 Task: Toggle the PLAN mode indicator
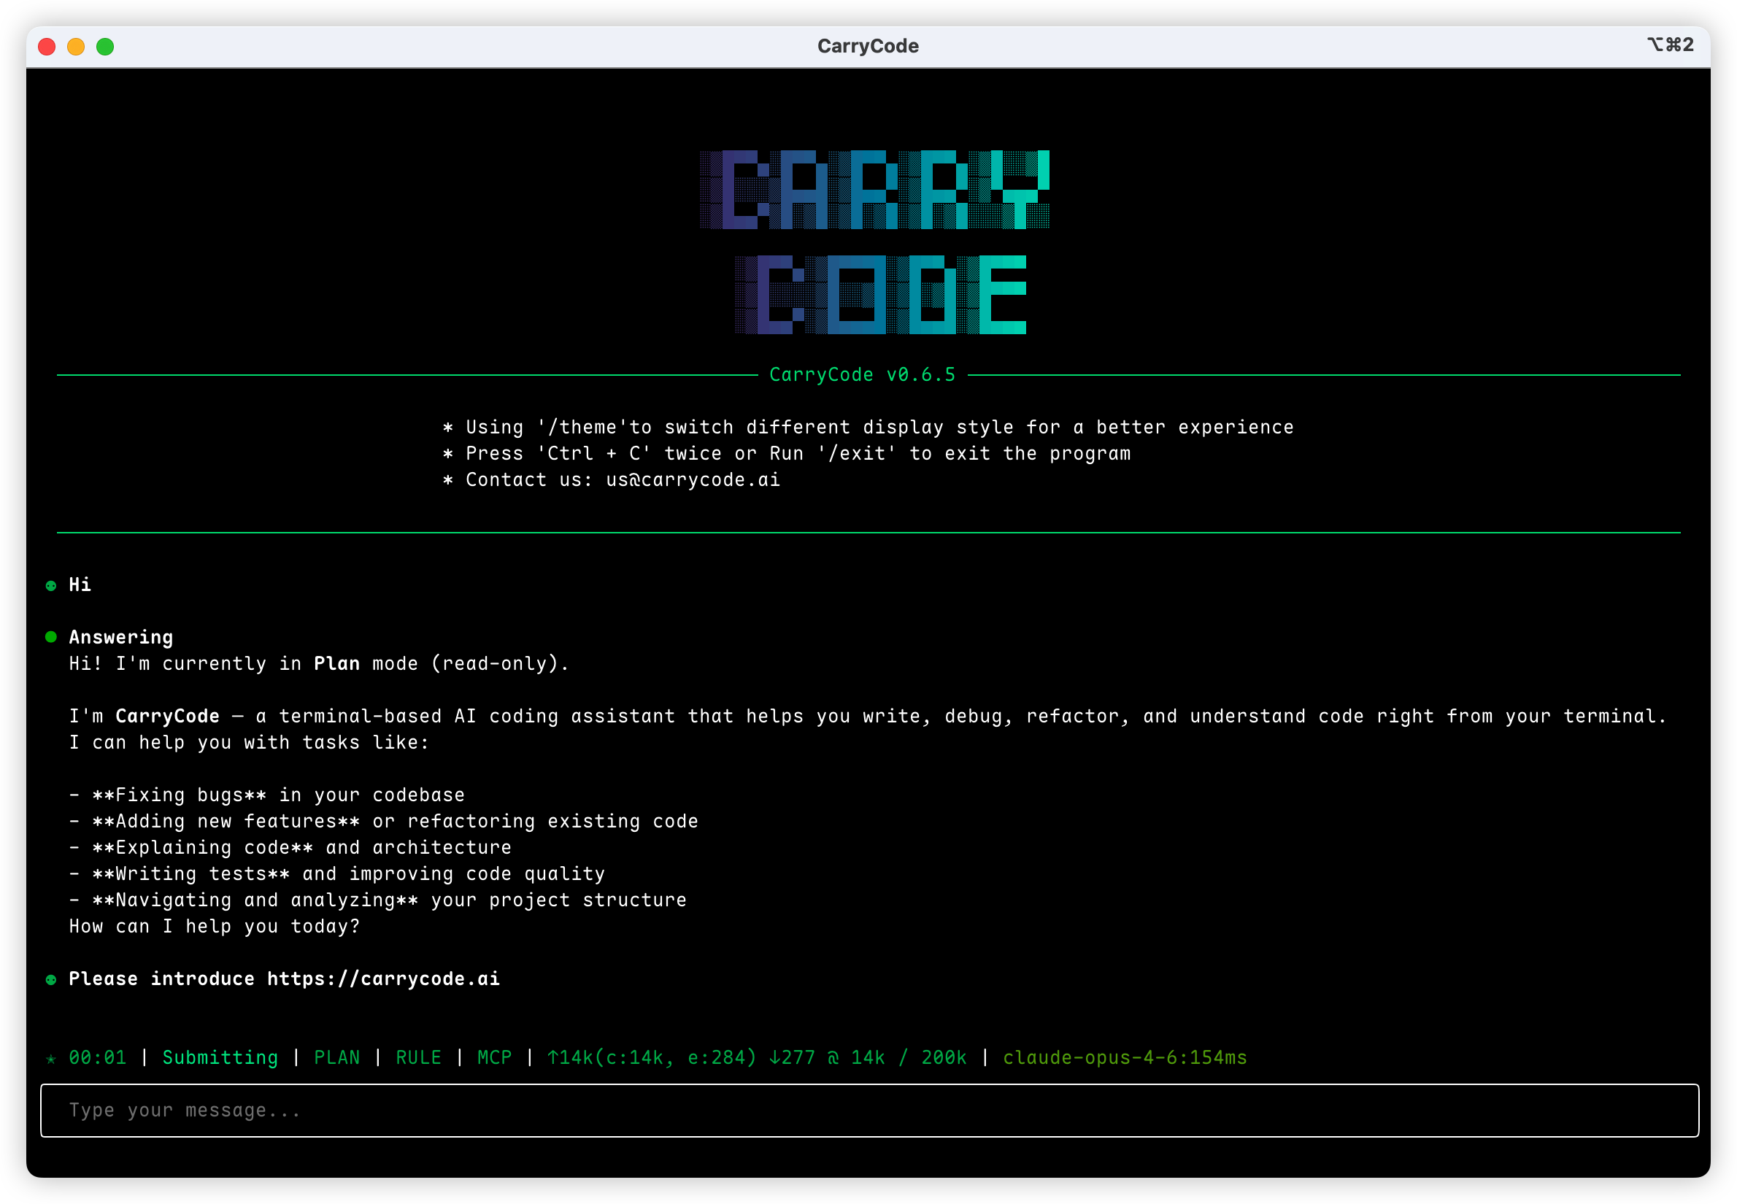coord(336,1057)
